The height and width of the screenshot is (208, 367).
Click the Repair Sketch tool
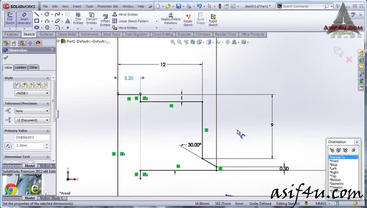pos(188,20)
